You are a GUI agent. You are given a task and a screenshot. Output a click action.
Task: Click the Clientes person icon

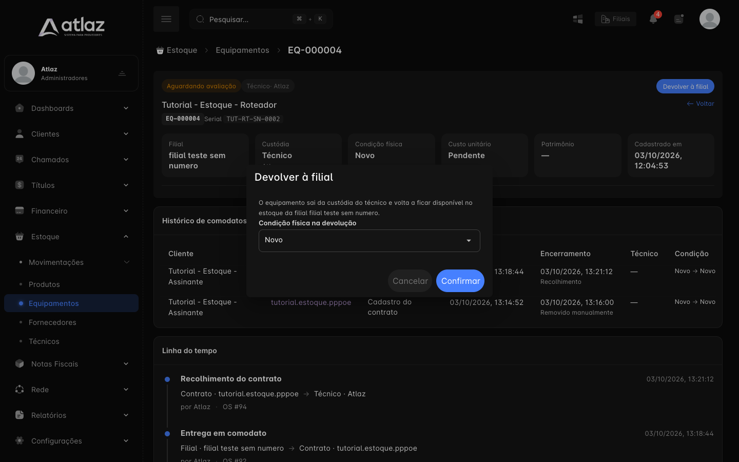[x=20, y=133]
